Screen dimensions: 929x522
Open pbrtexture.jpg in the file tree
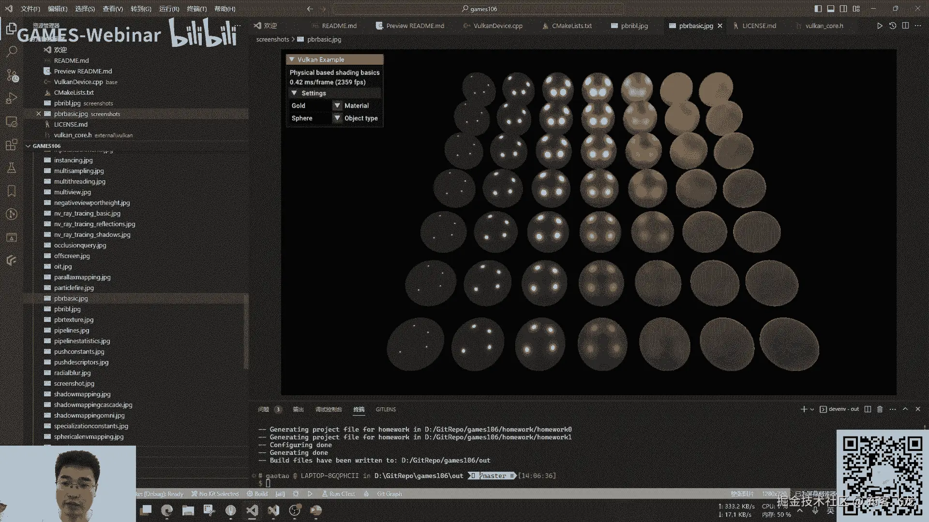[x=74, y=320]
